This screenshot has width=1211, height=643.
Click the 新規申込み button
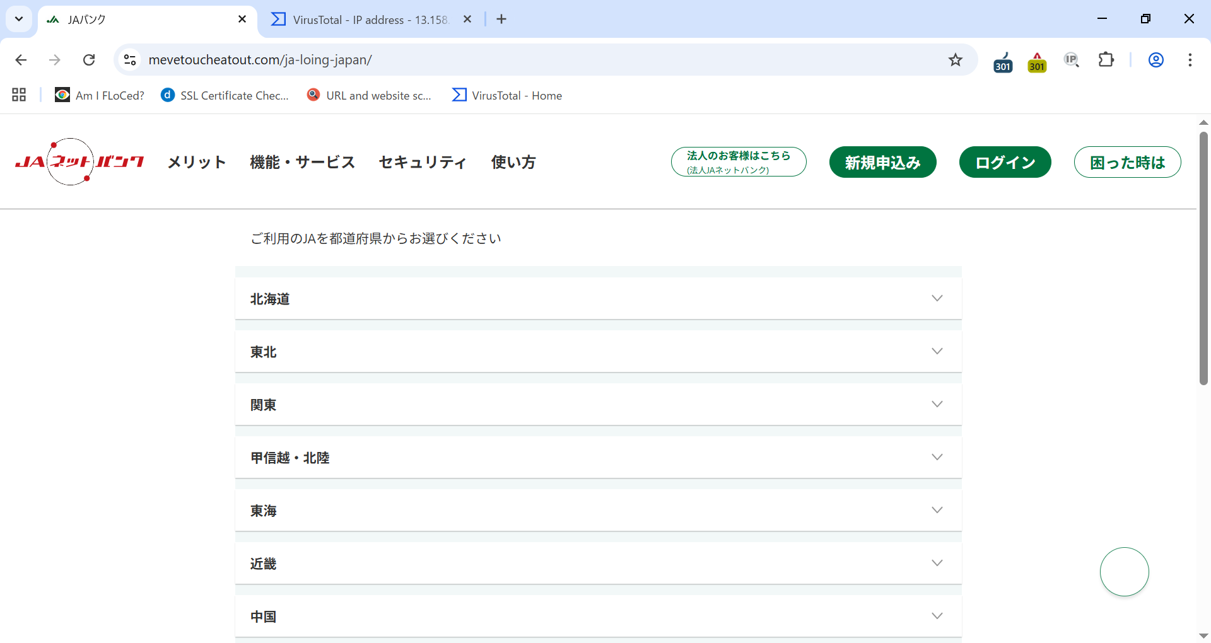tap(883, 162)
